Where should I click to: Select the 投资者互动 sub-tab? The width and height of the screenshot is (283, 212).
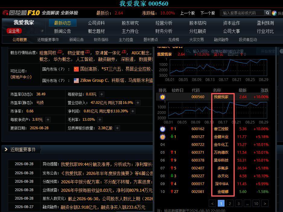pyautogui.click(x=248, y=40)
